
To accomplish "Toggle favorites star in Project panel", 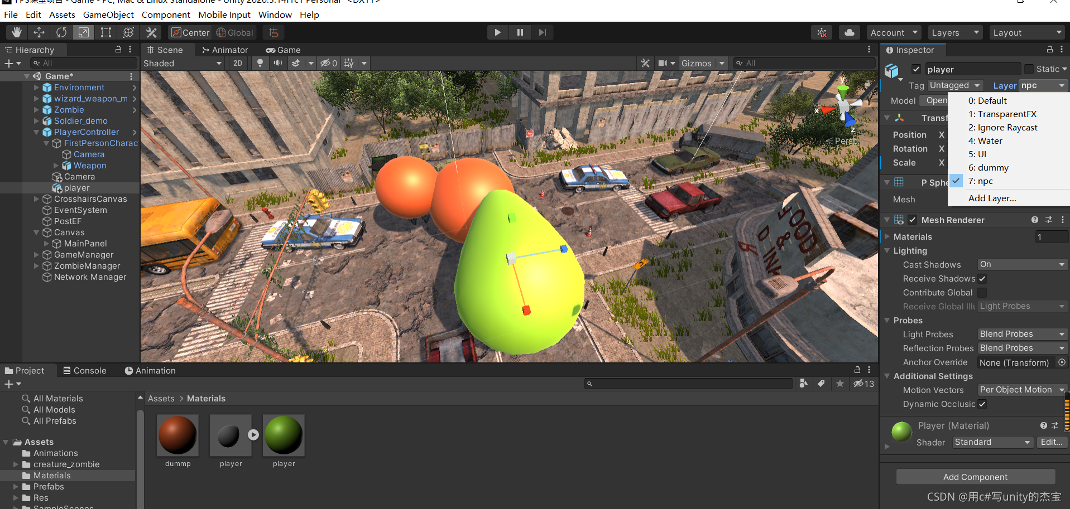I will click(839, 384).
